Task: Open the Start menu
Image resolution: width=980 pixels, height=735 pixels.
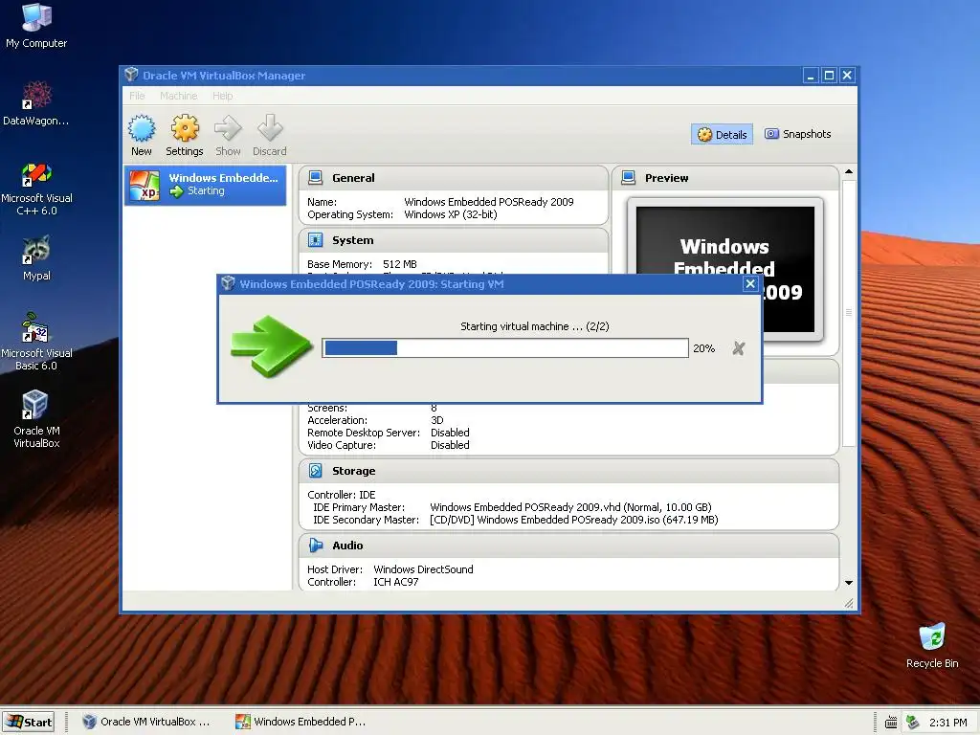Action: coord(28,722)
